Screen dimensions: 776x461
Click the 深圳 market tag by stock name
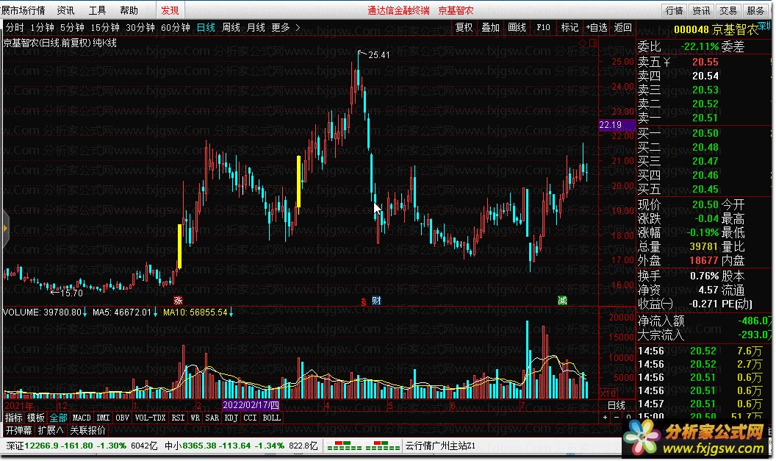765,26
